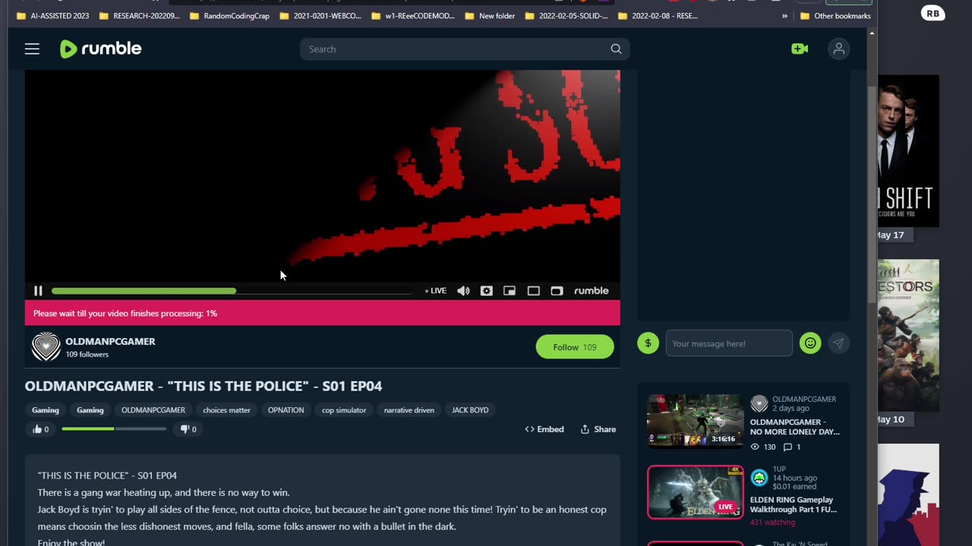Seek on the green video progress bar
Screen dimensions: 972x546
coord(232,290)
